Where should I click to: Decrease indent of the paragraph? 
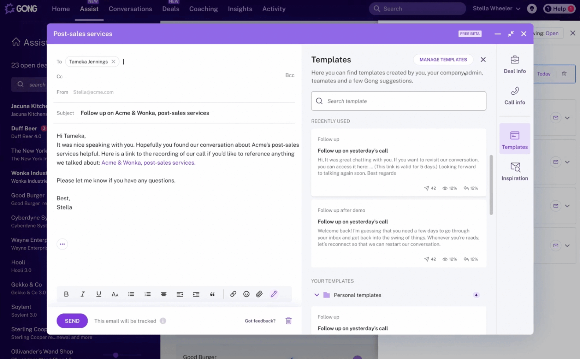(x=180, y=294)
